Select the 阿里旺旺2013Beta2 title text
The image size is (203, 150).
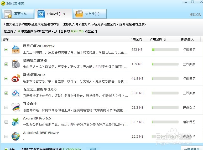point(39,46)
